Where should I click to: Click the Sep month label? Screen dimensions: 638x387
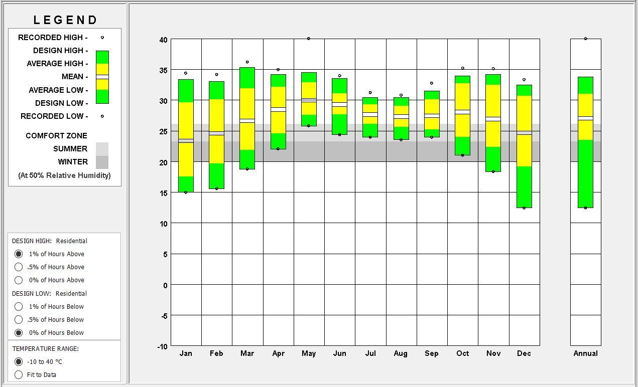coord(432,353)
